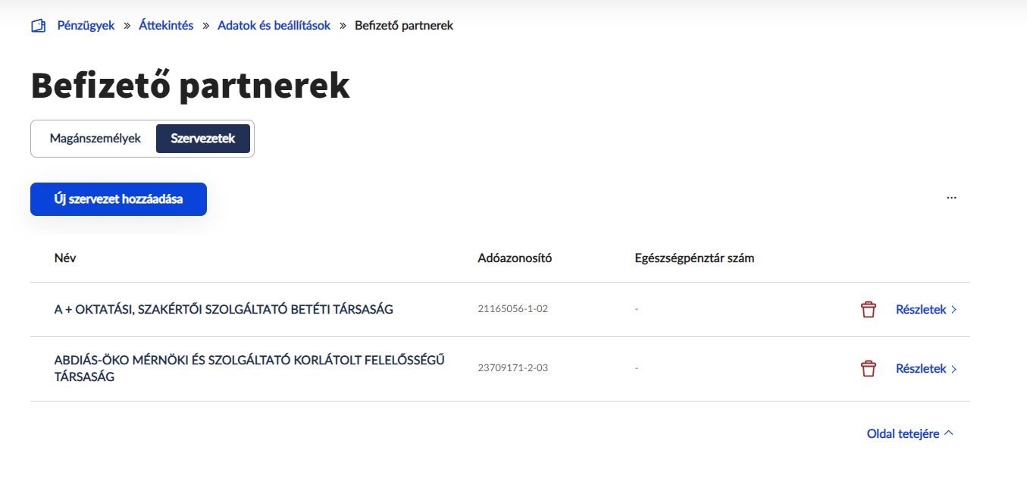
Task: Jump to top with Oldal tetejére link
Action: (x=903, y=433)
